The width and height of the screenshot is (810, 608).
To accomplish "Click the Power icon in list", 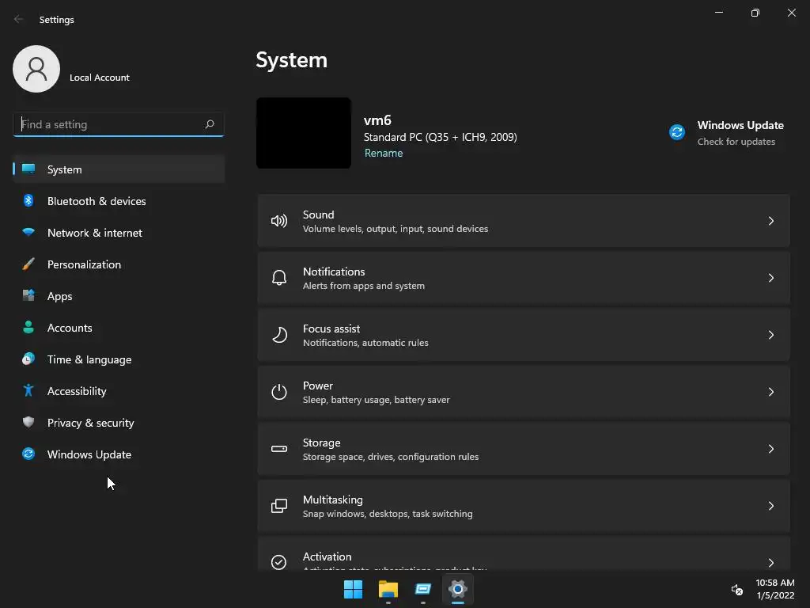I will tap(279, 392).
